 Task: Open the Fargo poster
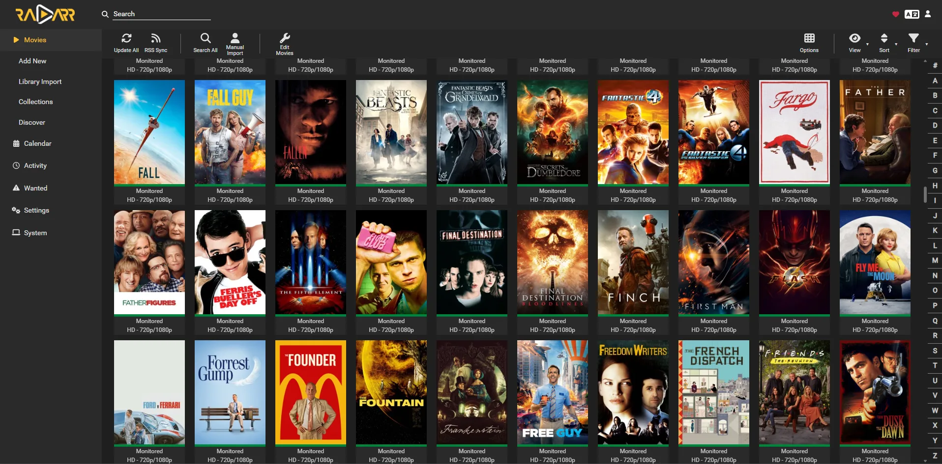pyautogui.click(x=795, y=132)
